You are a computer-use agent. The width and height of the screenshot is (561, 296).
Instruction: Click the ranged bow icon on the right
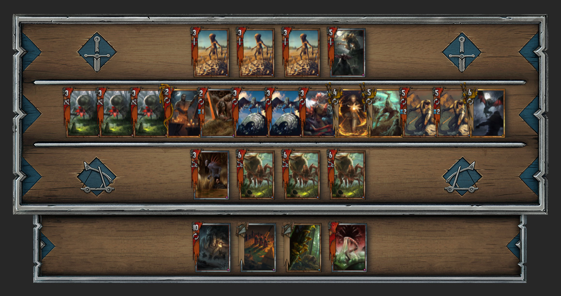pyautogui.click(x=462, y=177)
